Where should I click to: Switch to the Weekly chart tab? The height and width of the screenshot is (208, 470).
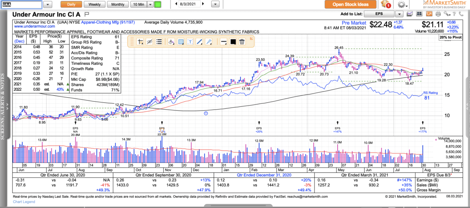[94, 5]
